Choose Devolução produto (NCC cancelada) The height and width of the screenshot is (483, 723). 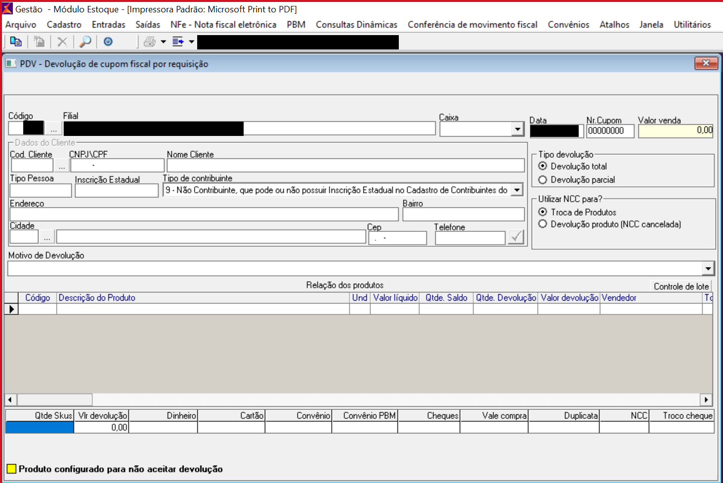pyautogui.click(x=543, y=224)
